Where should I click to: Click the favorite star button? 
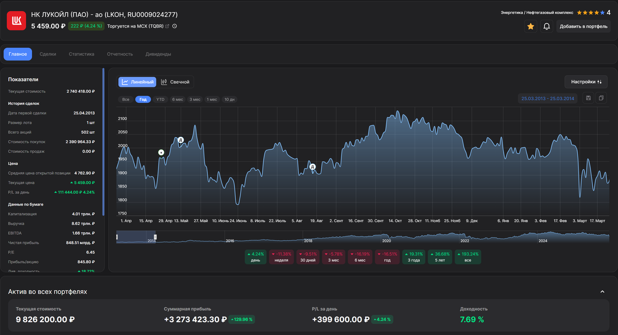(531, 26)
